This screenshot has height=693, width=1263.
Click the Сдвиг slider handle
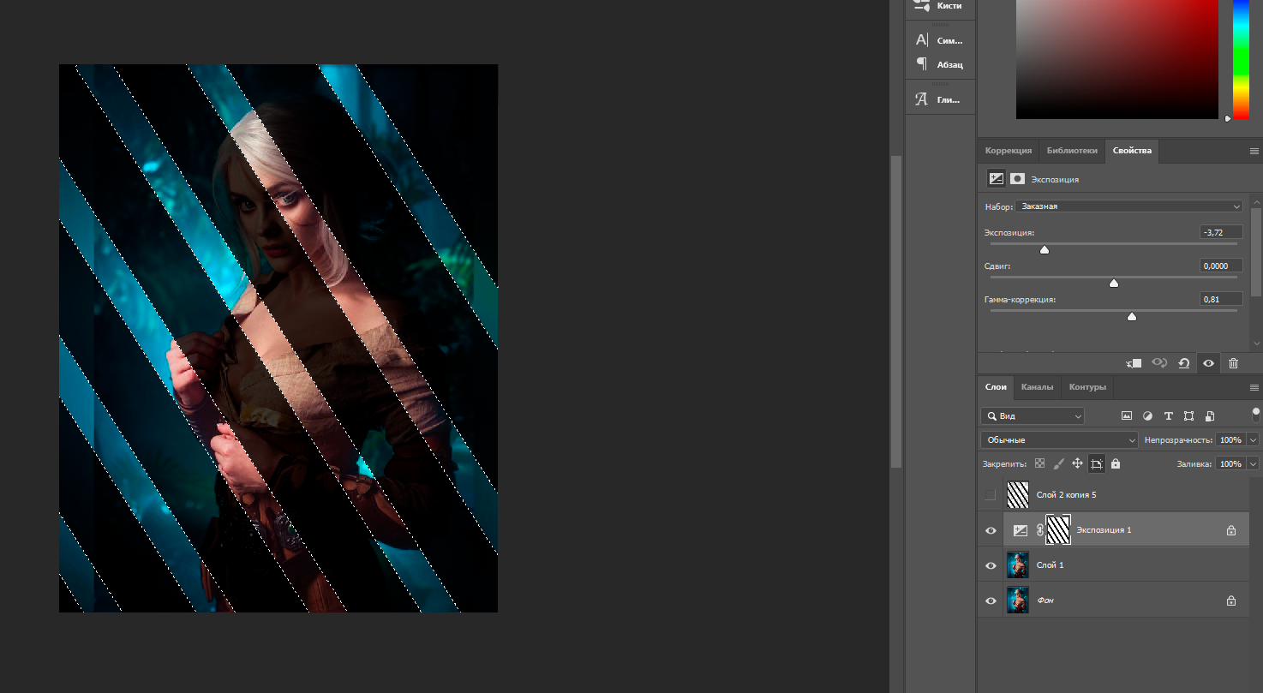tap(1114, 283)
